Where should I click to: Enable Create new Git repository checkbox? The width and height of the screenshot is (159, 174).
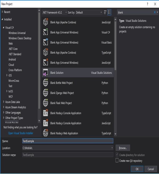(x=117, y=160)
